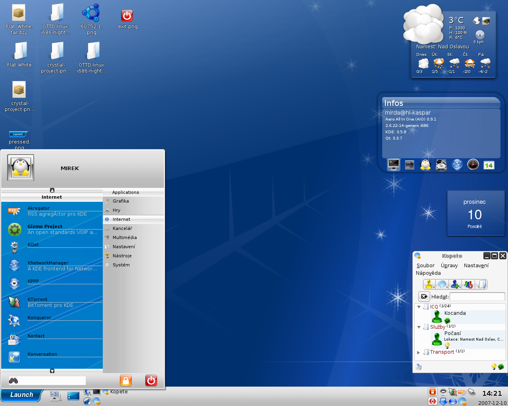Click KTorrent tray icon with arrows
508x406 pixels.
pyautogui.click(x=452, y=392)
